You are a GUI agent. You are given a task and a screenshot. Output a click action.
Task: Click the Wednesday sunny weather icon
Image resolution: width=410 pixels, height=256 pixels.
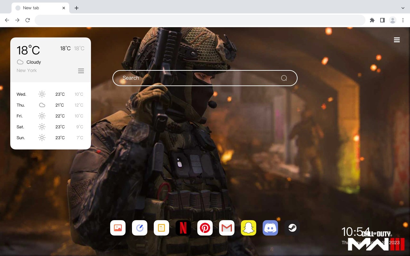42,94
